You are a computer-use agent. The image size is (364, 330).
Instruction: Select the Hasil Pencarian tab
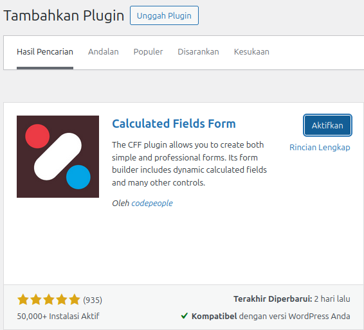coord(45,52)
